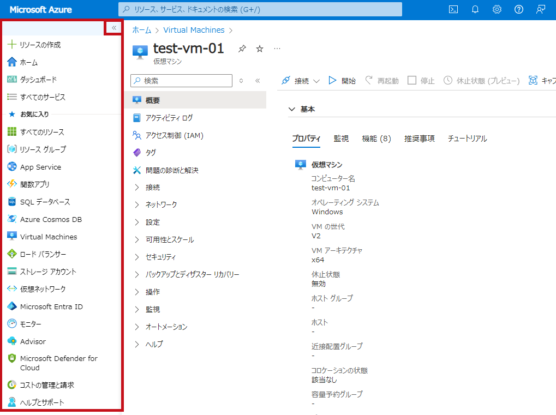This screenshot has height=415, width=556.
Task: Click the Advisor cloud icon
Action: click(x=12, y=341)
